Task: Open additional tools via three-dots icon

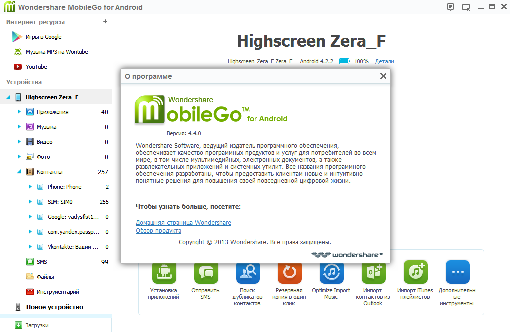Action: [457, 273]
